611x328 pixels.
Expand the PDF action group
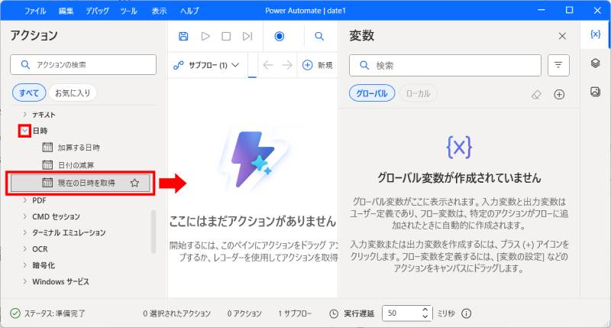(25, 200)
